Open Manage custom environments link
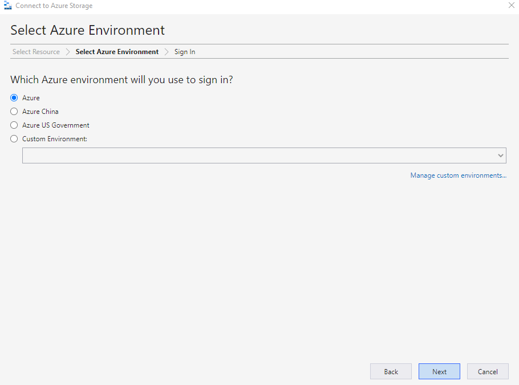Image resolution: width=519 pixels, height=385 pixels. tap(459, 175)
